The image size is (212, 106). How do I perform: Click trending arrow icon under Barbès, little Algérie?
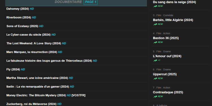155,24
